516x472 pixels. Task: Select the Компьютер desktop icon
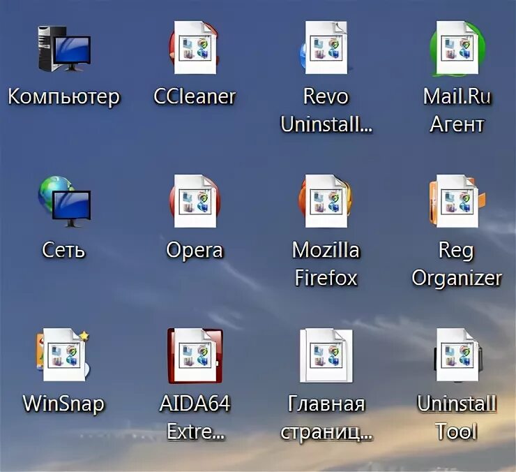tap(64, 48)
